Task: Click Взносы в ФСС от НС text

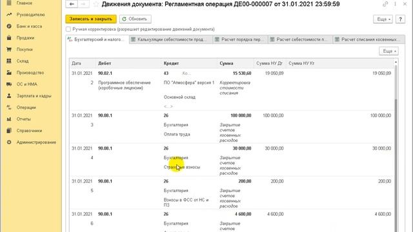Action: coord(186,202)
